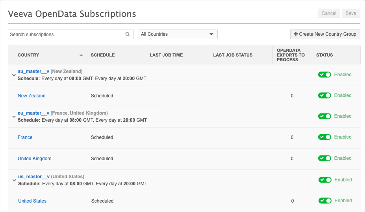Collapse the us_master__v group chevron

(x=15, y=180)
